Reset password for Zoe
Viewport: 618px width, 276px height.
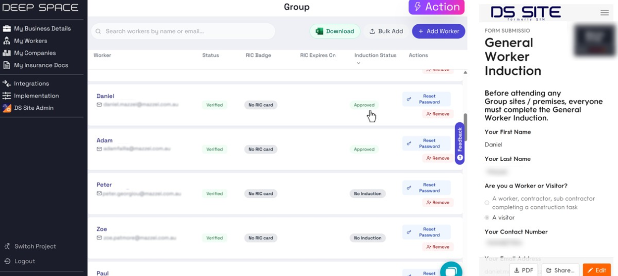[x=426, y=232]
